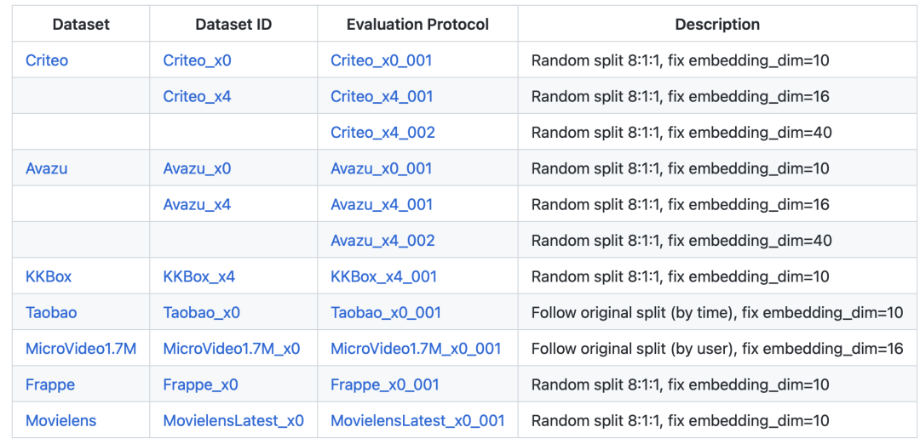The width and height of the screenshot is (920, 444).
Task: Open the Avazu dataset link
Action: pyautogui.click(x=47, y=168)
